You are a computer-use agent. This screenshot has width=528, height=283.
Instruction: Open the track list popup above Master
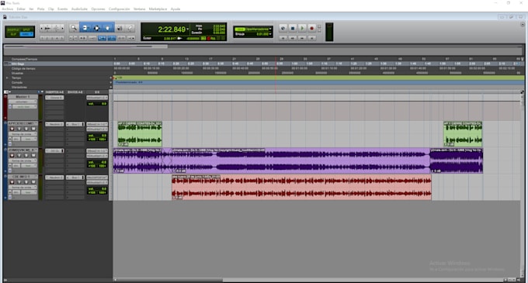tap(10, 91)
